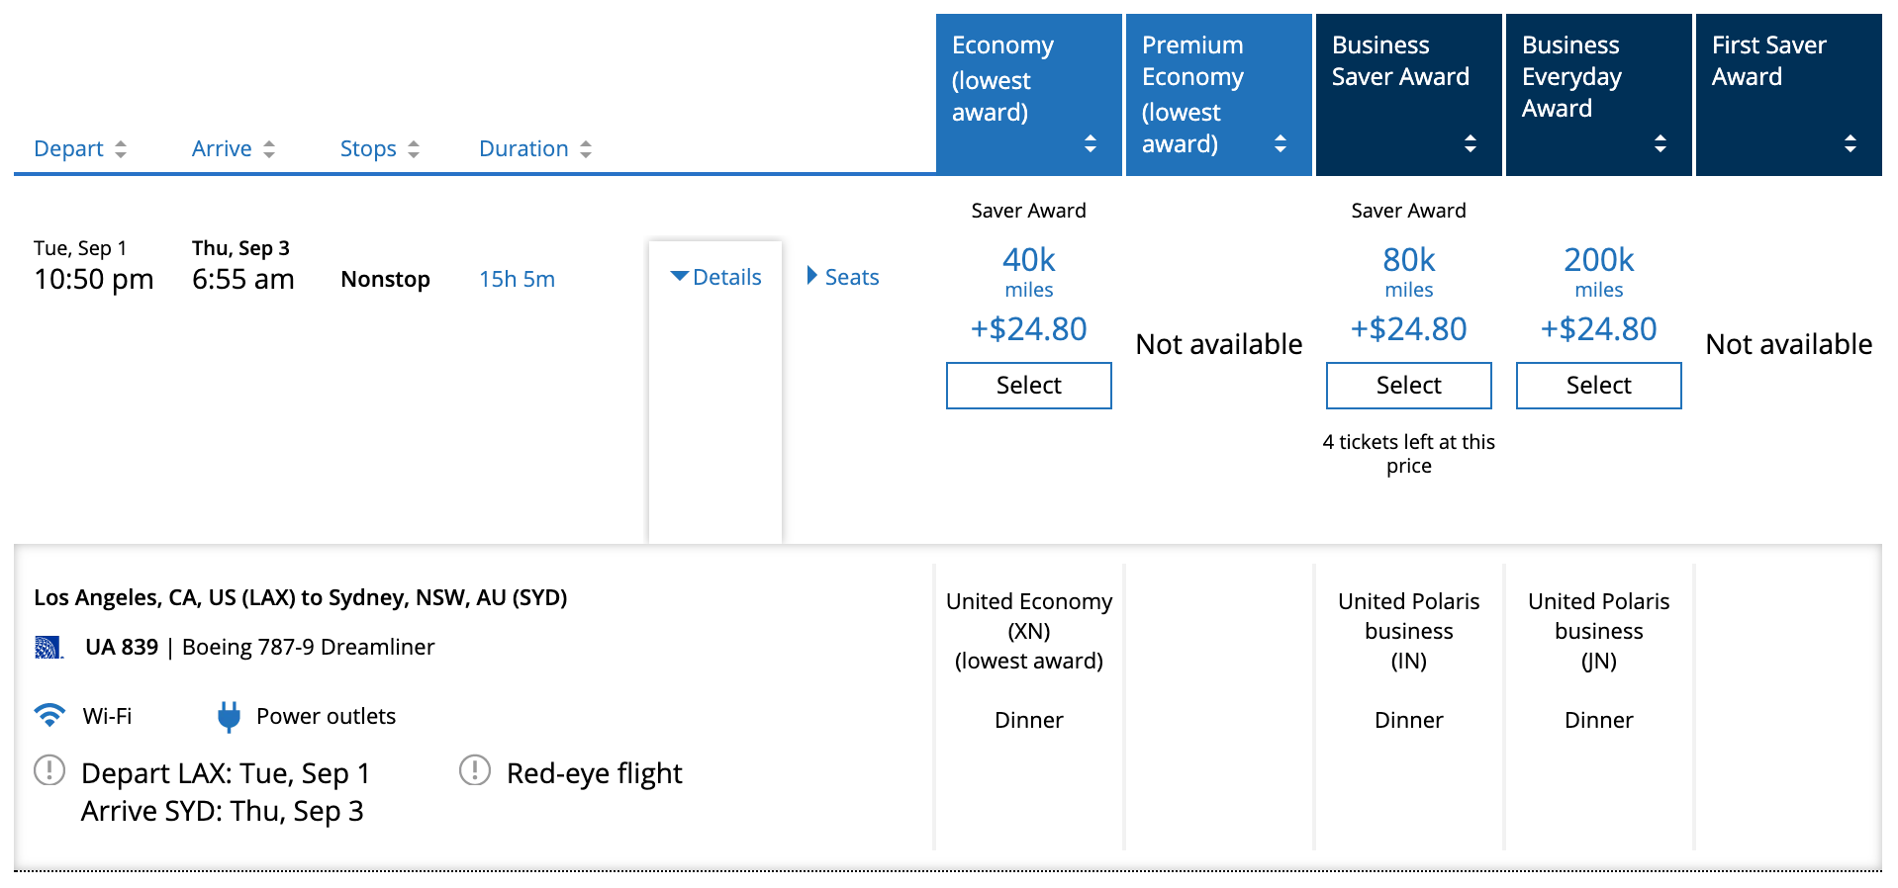This screenshot has height=888, width=1898.
Task: Click the Duration column sort arrows icon
Action: 586,149
